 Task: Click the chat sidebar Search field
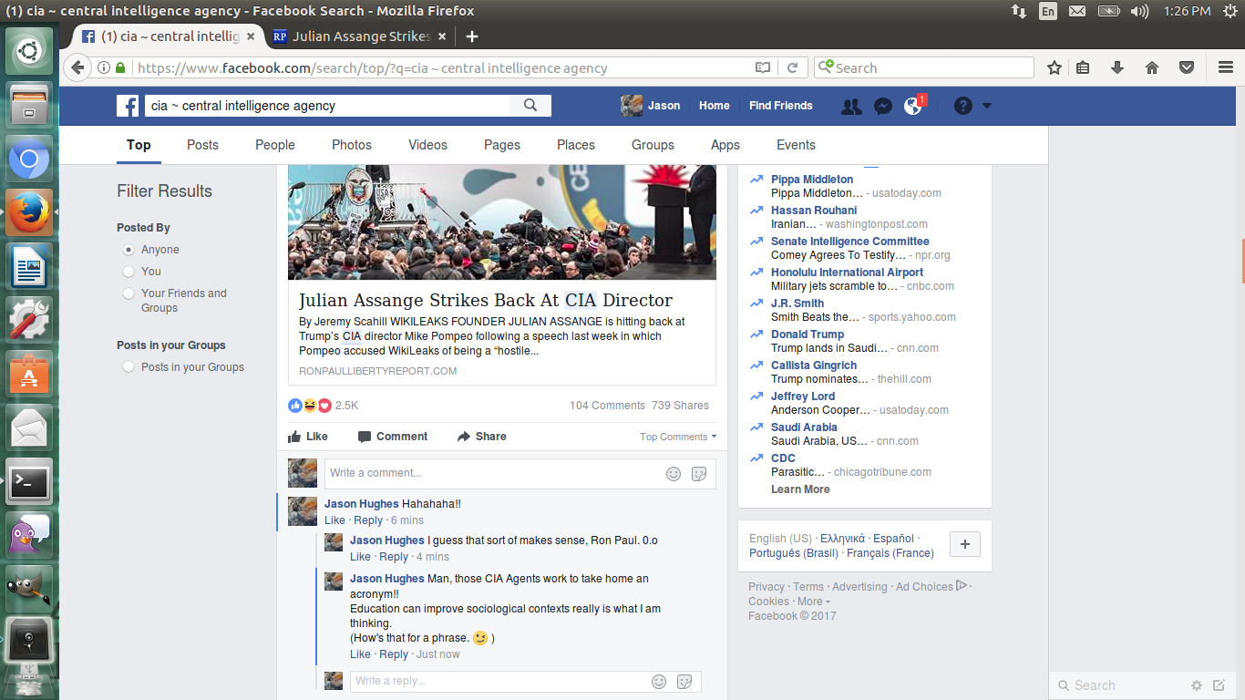pos(1121,685)
